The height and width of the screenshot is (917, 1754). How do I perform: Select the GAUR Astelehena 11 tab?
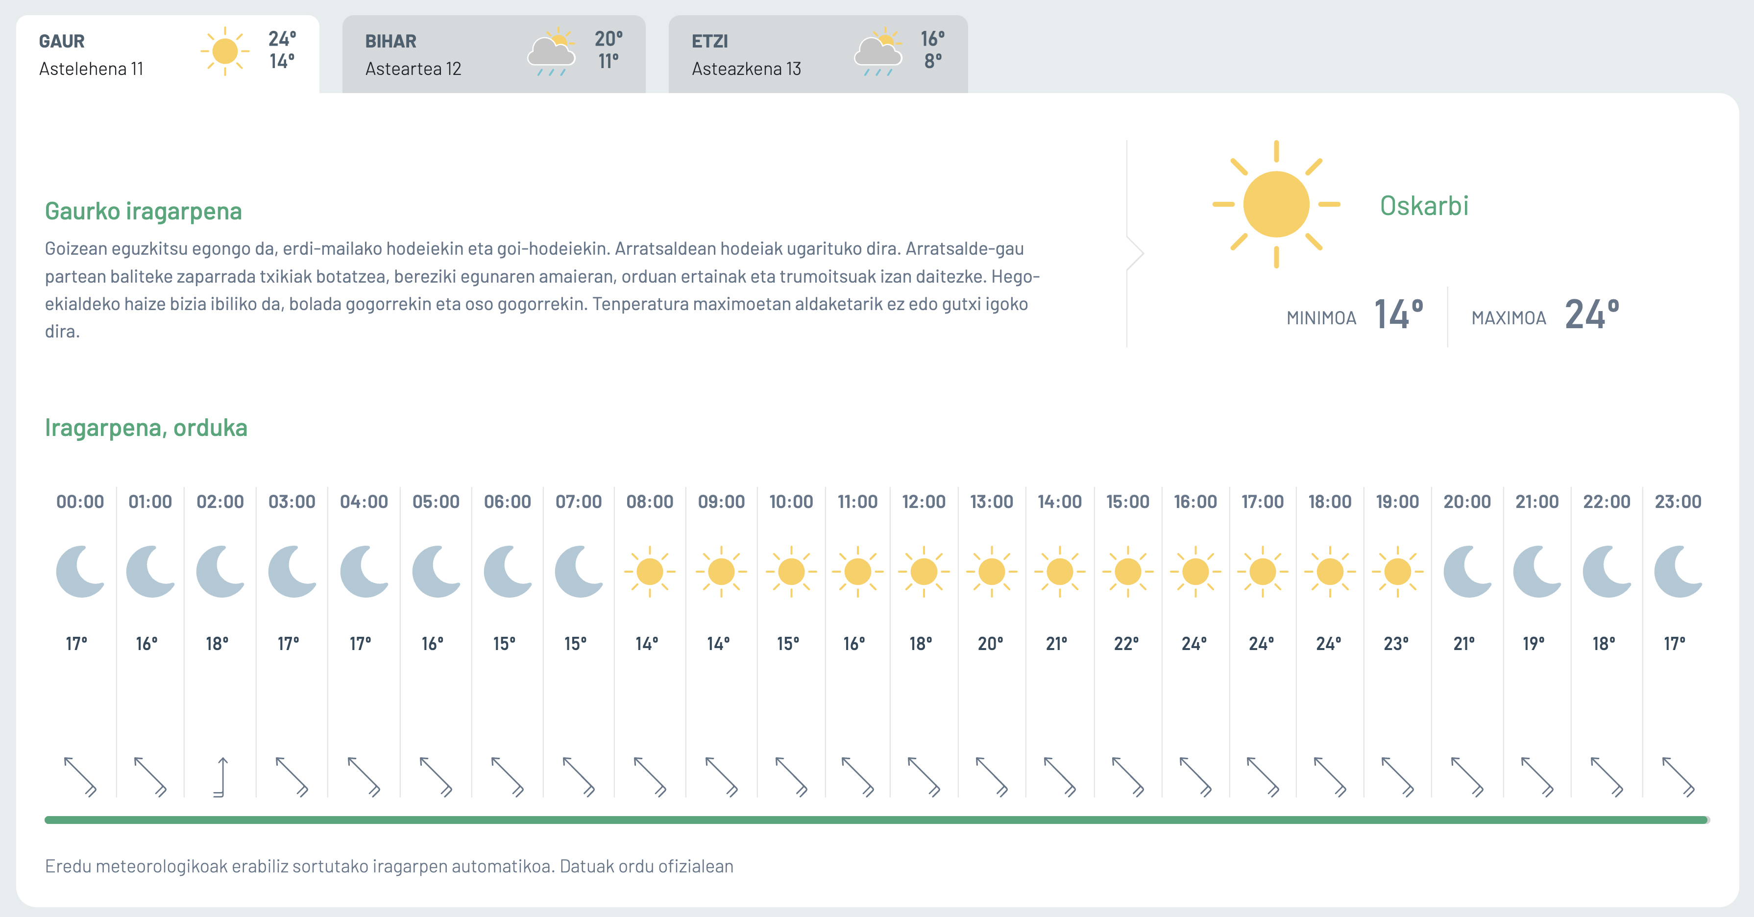(x=168, y=54)
